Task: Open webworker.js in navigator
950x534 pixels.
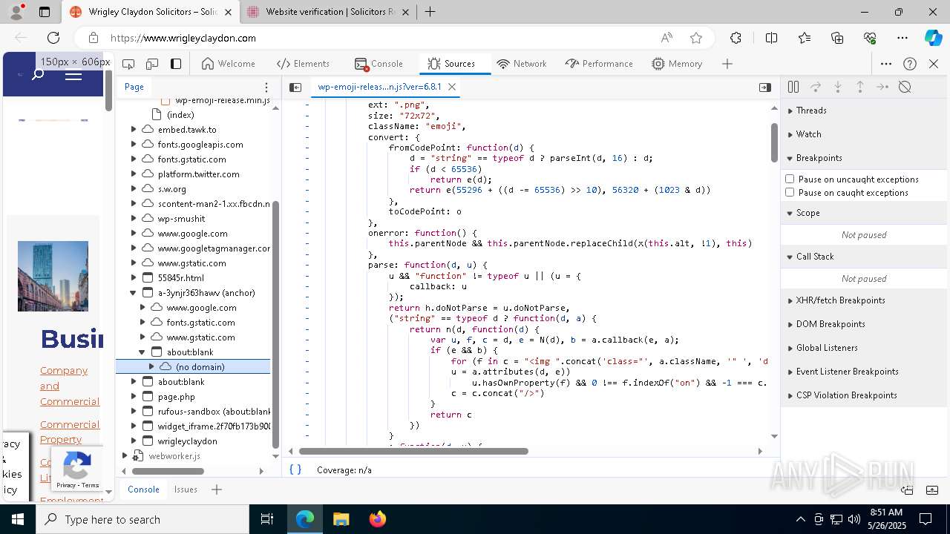Action: 174,456
